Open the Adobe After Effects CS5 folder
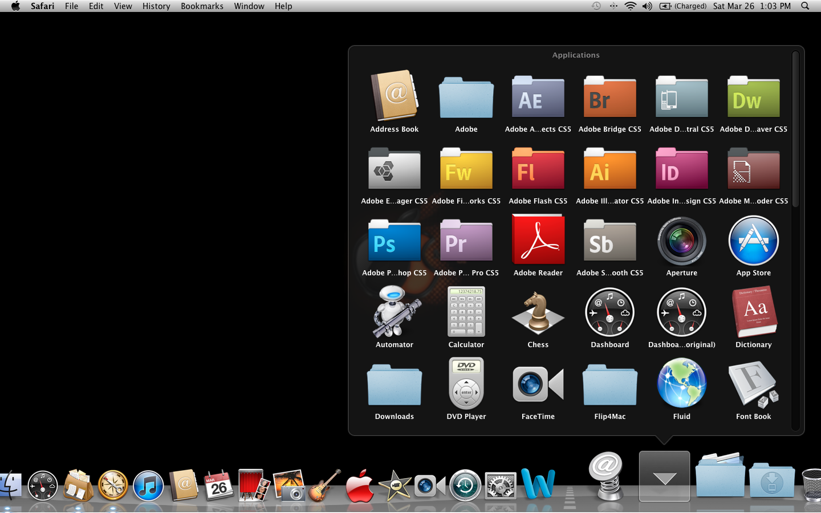Viewport: 821px width, 513px height. click(x=538, y=97)
